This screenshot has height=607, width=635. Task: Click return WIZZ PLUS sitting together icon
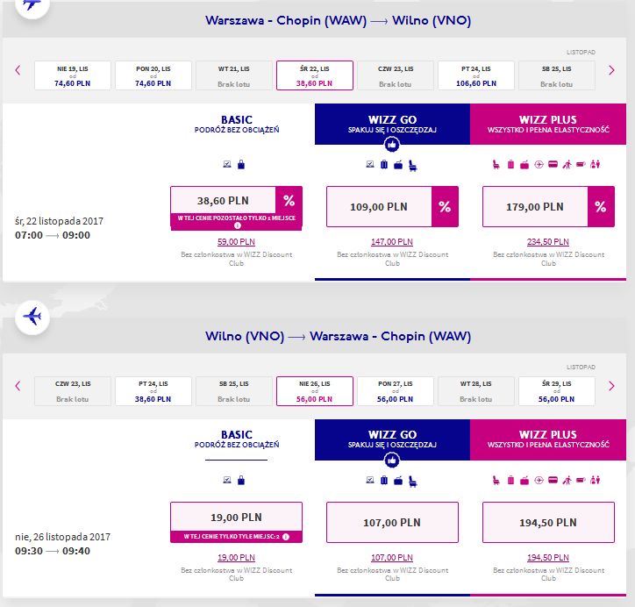(595, 481)
